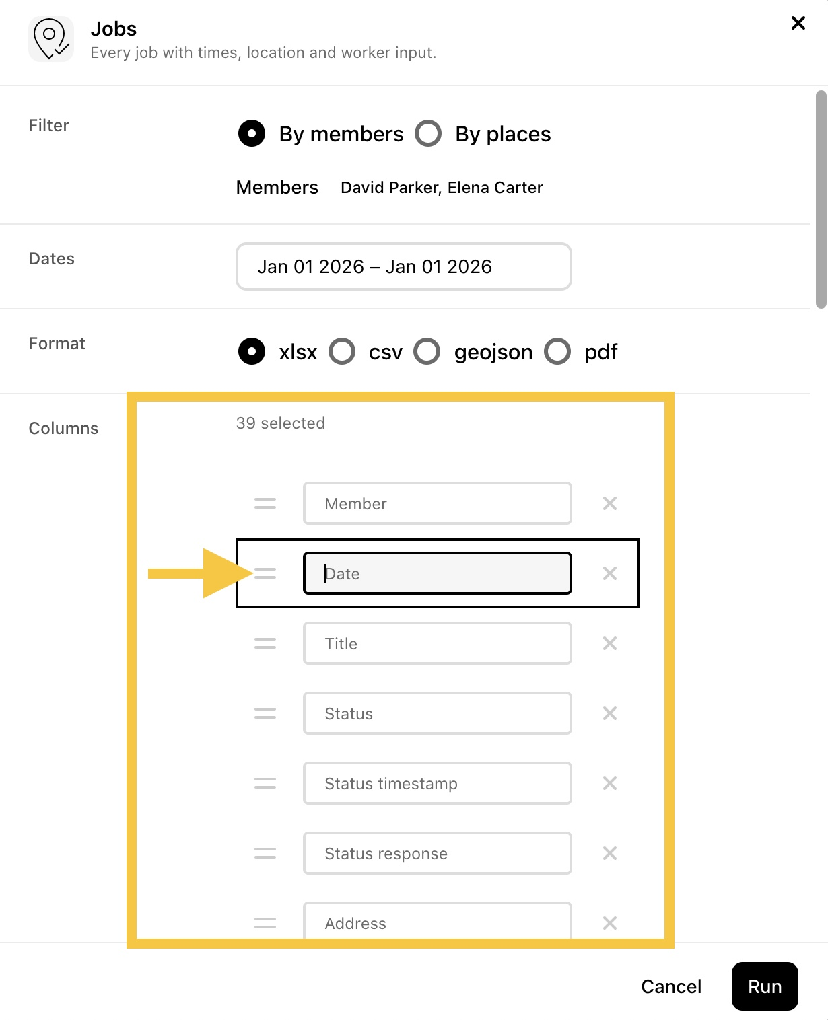Screen dimensions: 828x1020
Task: Cancel the Jobs report dialog
Action: pos(671,986)
